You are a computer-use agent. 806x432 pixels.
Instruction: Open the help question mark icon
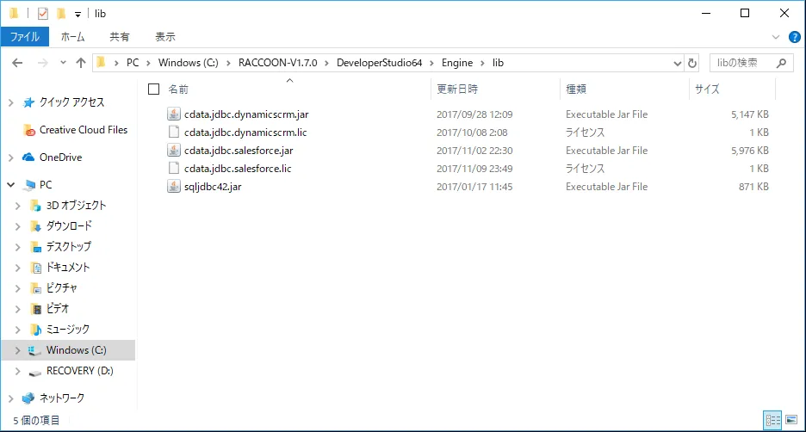coord(794,37)
